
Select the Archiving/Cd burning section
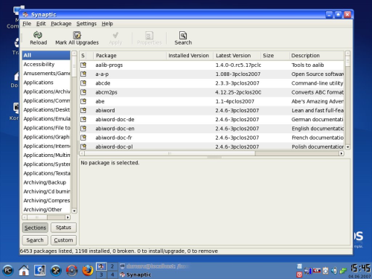tap(46, 191)
